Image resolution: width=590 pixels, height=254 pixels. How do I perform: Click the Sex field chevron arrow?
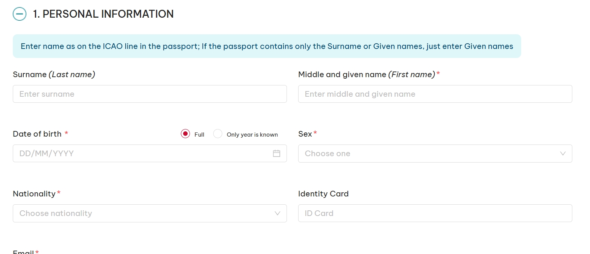563,154
